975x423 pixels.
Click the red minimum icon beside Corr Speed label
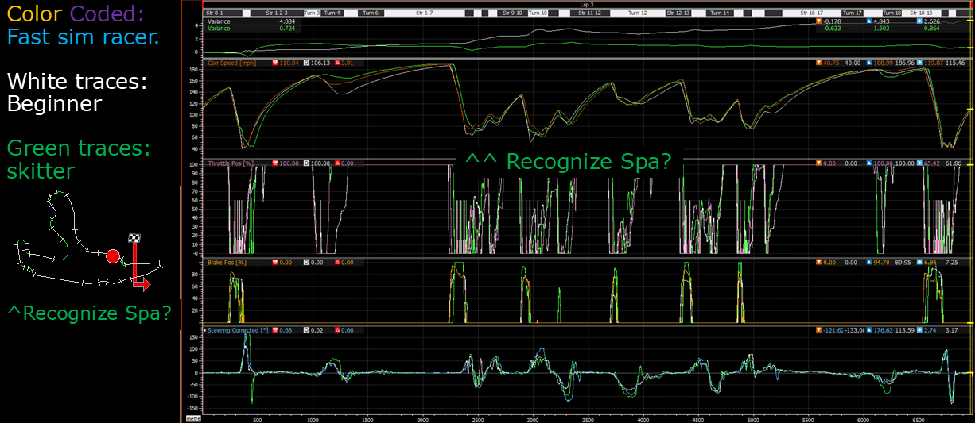point(275,62)
